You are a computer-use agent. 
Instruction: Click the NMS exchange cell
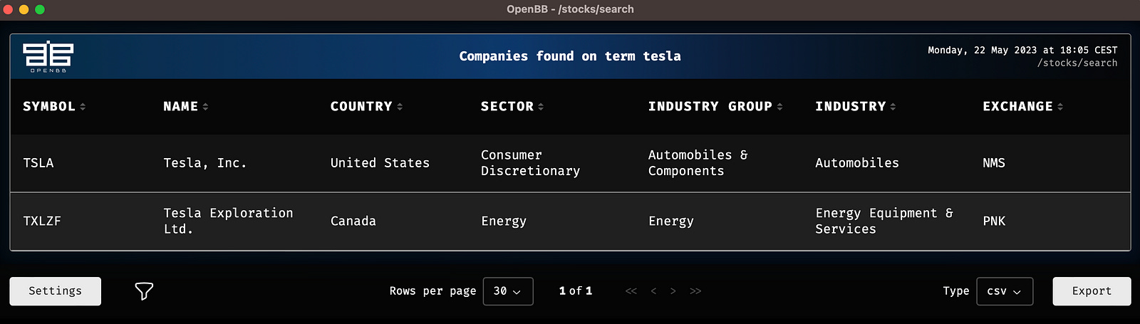coord(994,163)
